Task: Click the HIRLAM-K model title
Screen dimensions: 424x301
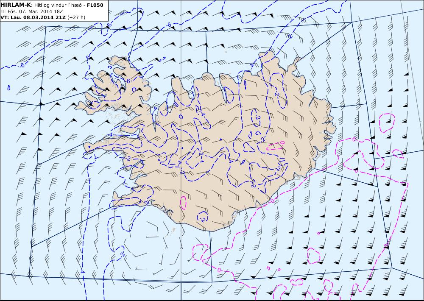Action: [x=16, y=5]
